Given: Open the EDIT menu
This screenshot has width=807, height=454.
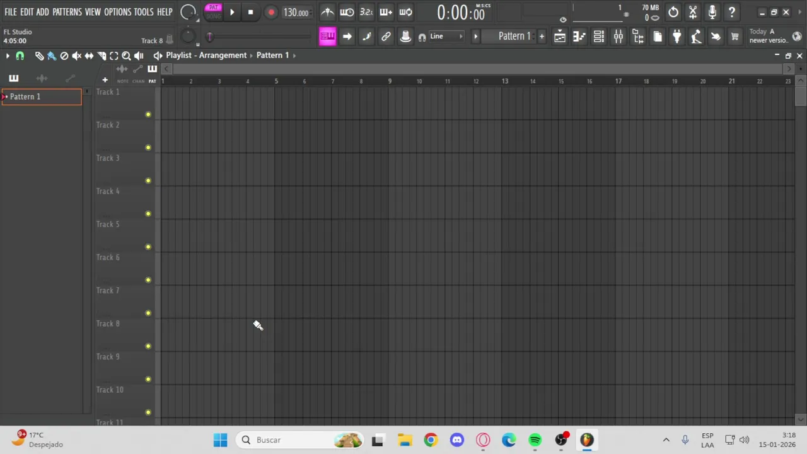Looking at the screenshot, I should (26, 12).
